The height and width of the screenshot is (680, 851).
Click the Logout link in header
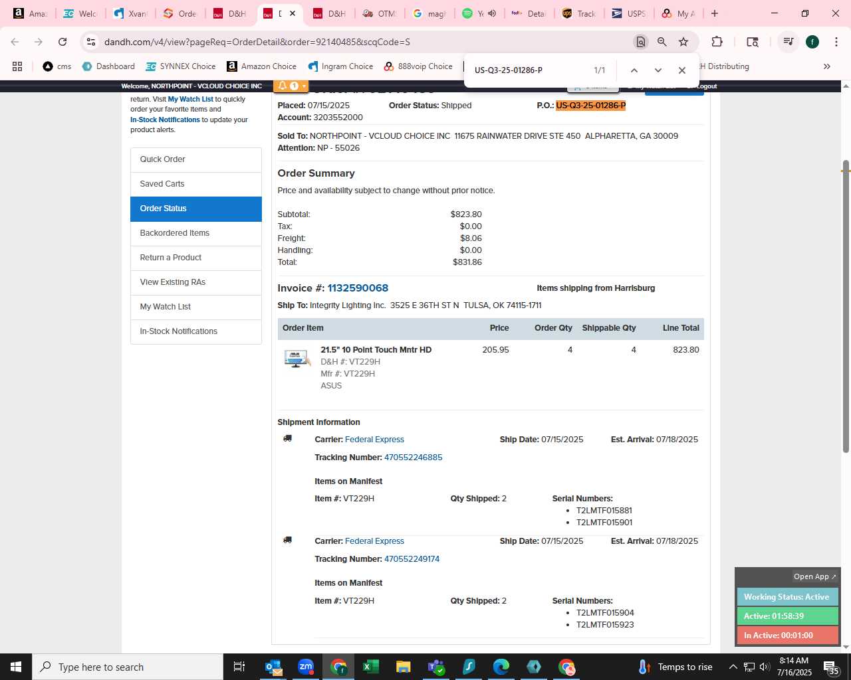pos(706,86)
